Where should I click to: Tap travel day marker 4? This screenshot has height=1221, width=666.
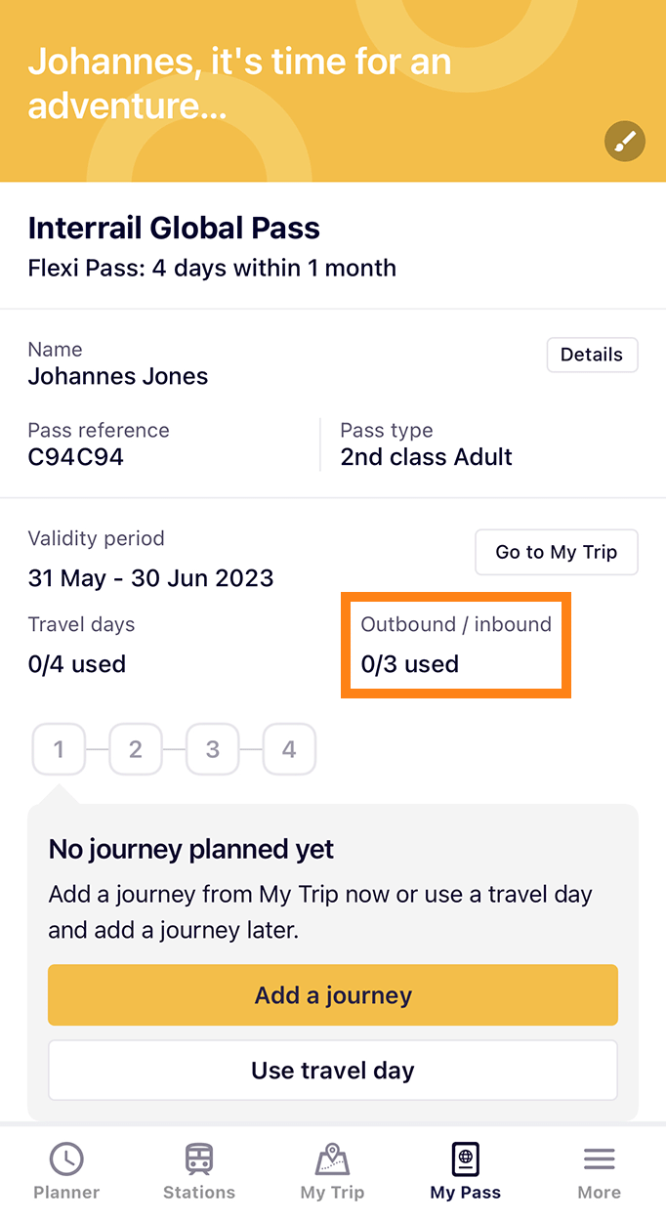tap(289, 749)
